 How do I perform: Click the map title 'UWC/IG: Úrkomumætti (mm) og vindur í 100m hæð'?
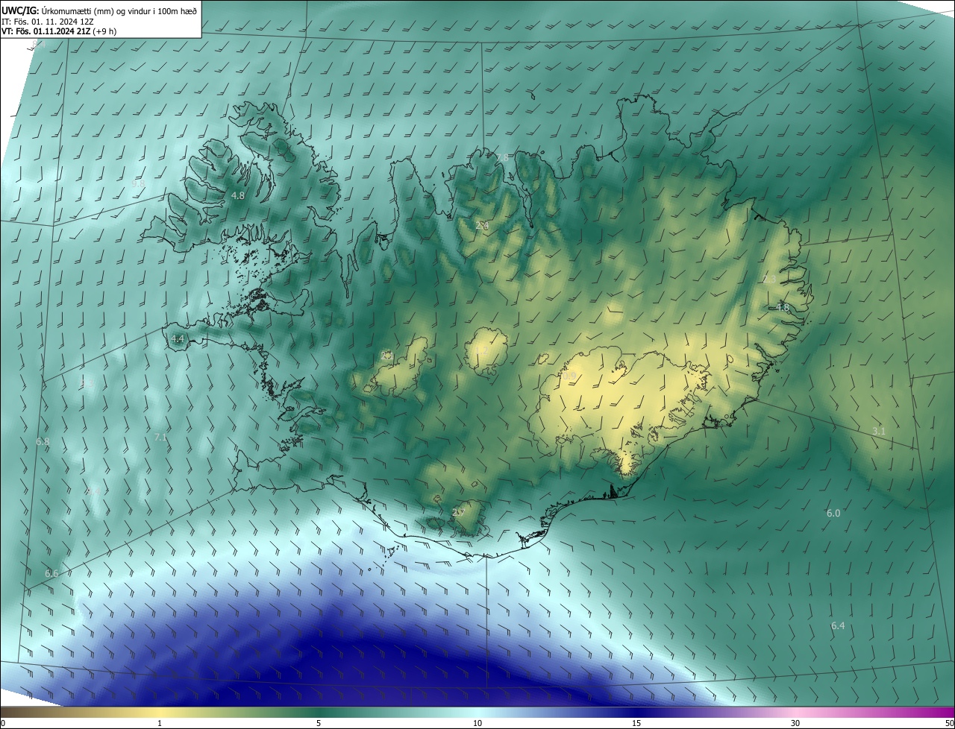pos(99,11)
